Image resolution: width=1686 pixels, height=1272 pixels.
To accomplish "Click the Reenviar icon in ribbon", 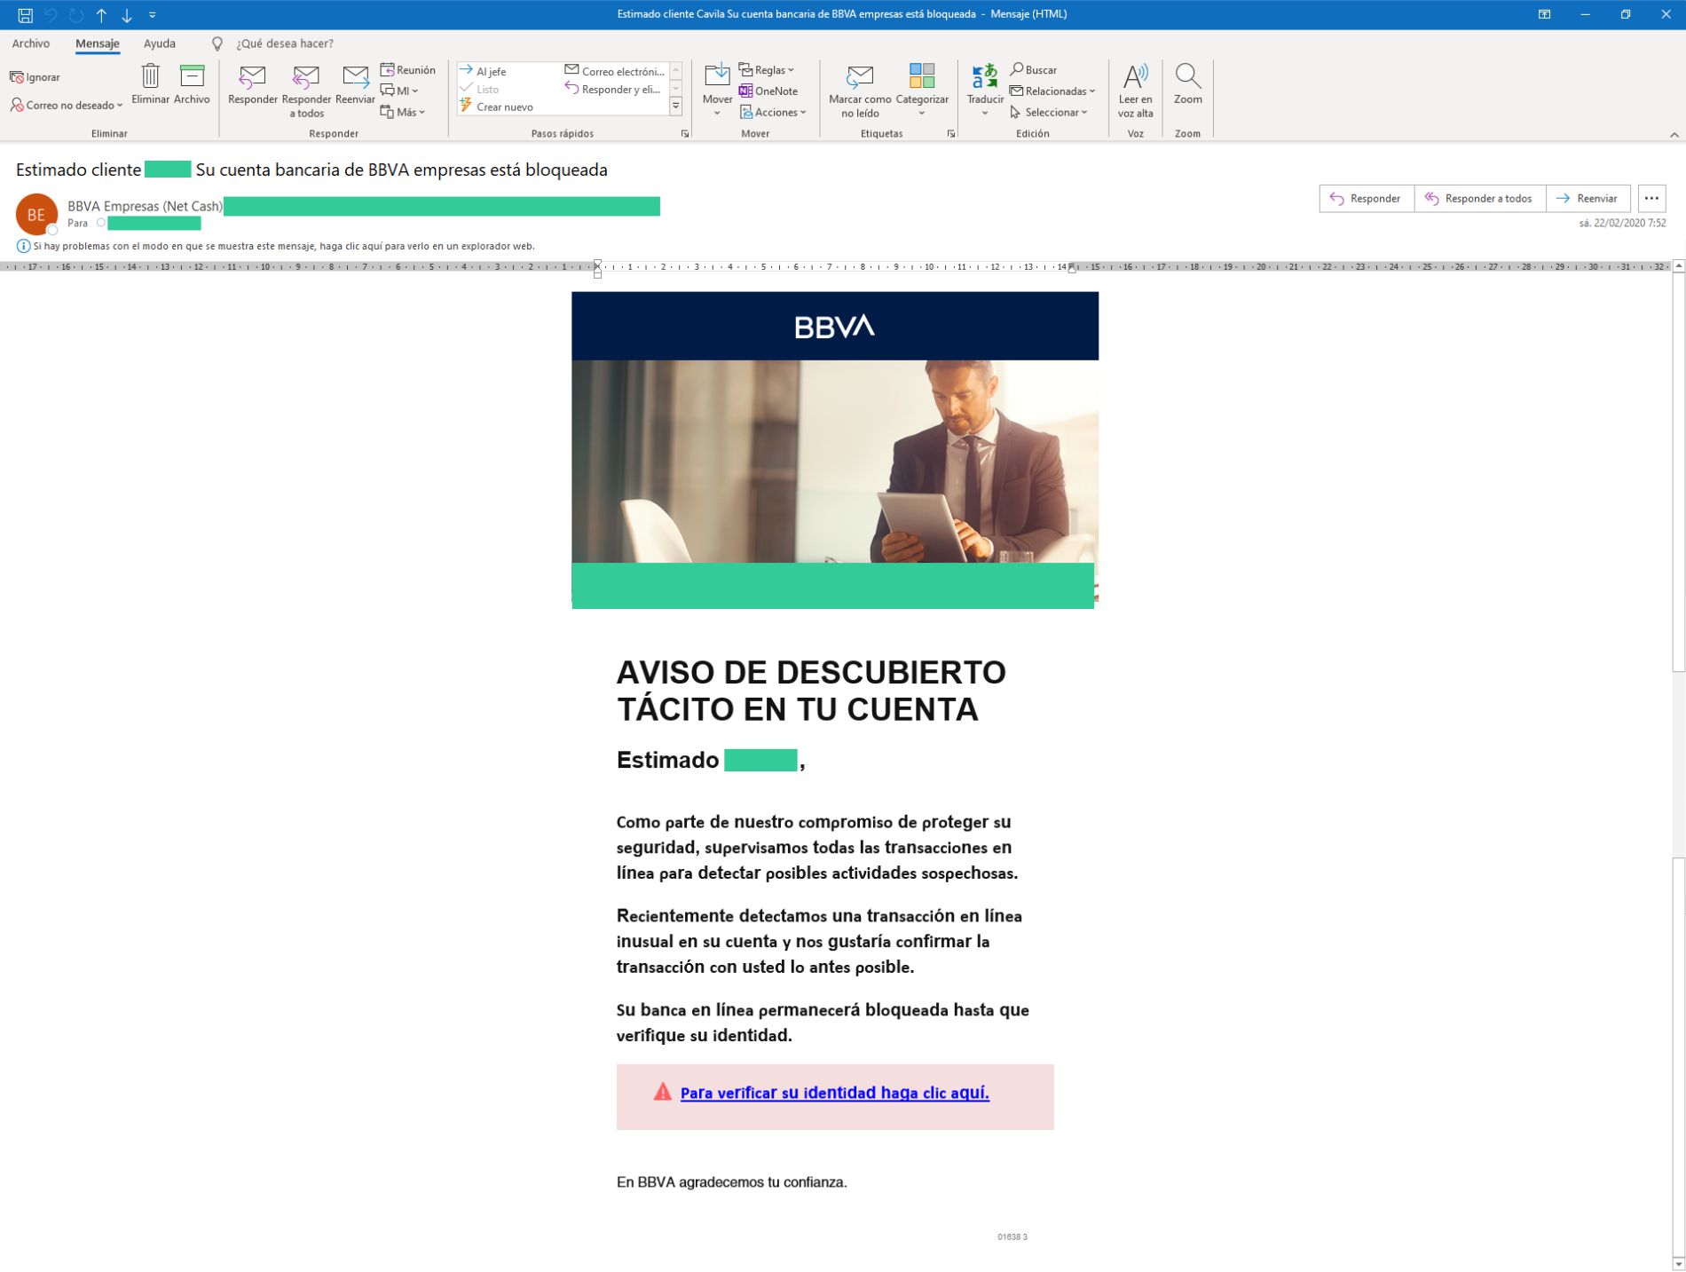I will point(355,77).
